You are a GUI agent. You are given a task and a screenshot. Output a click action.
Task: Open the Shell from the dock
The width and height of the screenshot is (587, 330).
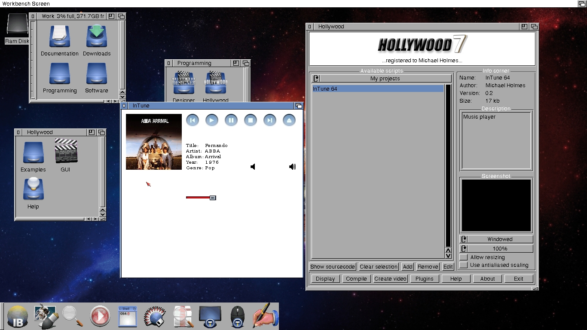point(127,316)
